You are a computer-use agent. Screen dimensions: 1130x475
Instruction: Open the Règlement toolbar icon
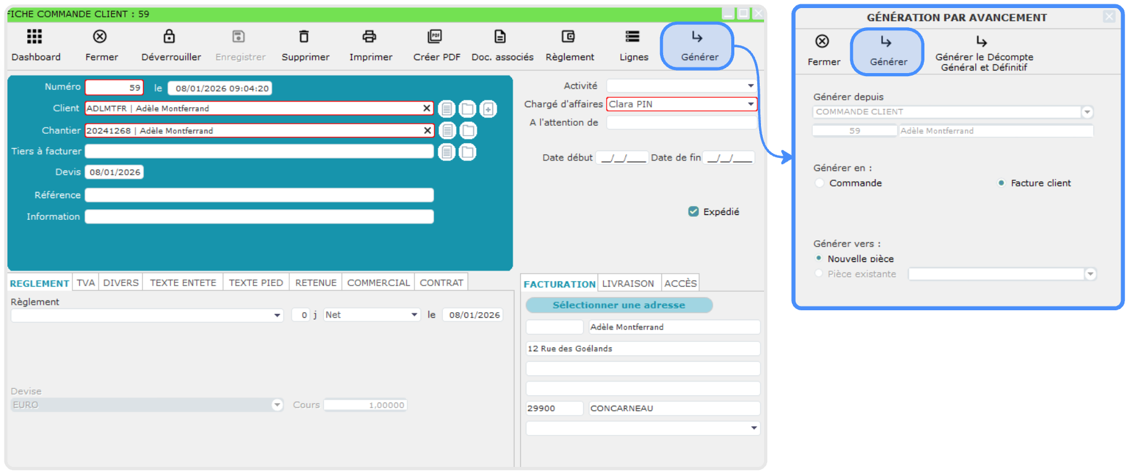point(568,37)
